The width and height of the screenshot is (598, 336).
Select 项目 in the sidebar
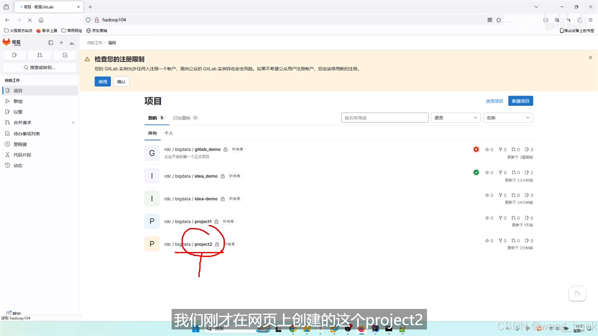point(40,91)
